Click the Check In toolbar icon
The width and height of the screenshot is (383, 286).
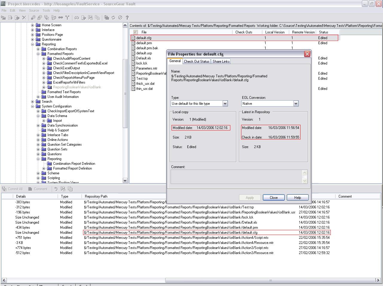[x=47, y=18]
